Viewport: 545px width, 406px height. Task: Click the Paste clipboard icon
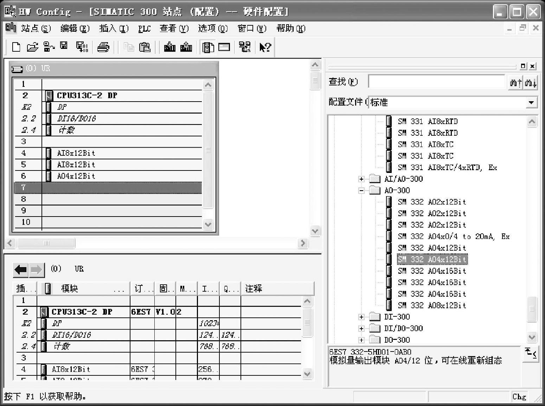[145, 47]
